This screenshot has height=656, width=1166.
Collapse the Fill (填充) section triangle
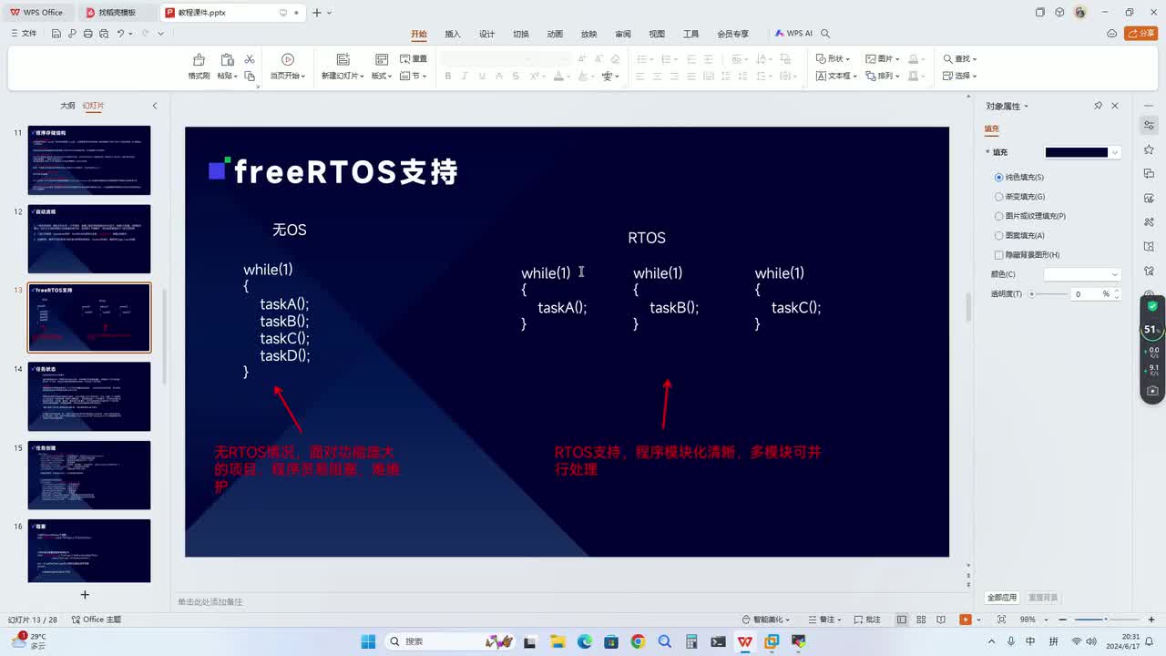987,152
